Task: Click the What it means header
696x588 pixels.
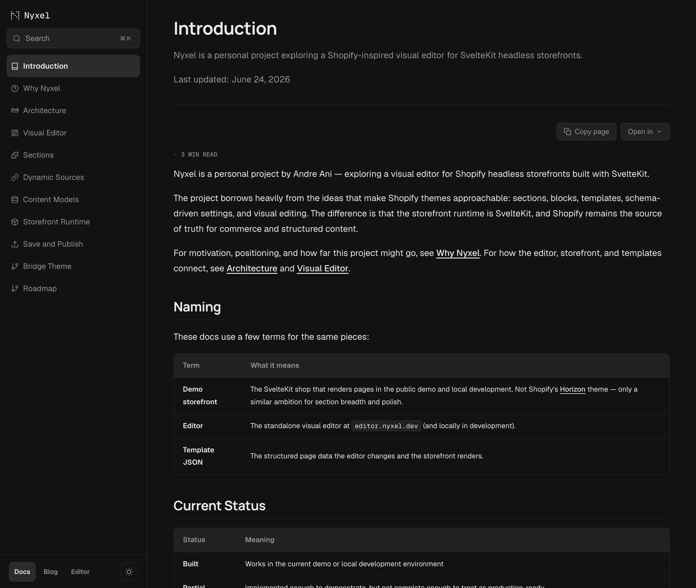Action: pos(275,365)
